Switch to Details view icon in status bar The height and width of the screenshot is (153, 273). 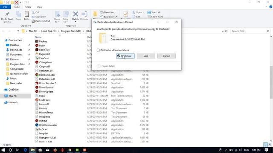[265, 144]
